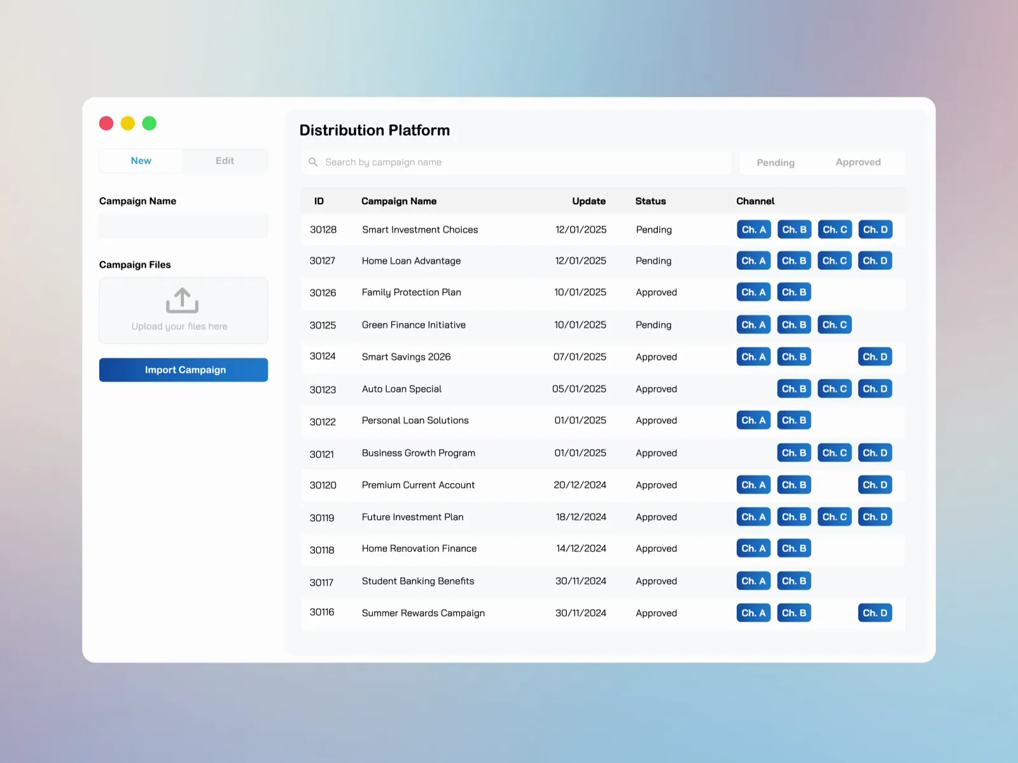Click the yellow minimize window dot
The height and width of the screenshot is (763, 1018).
point(128,123)
